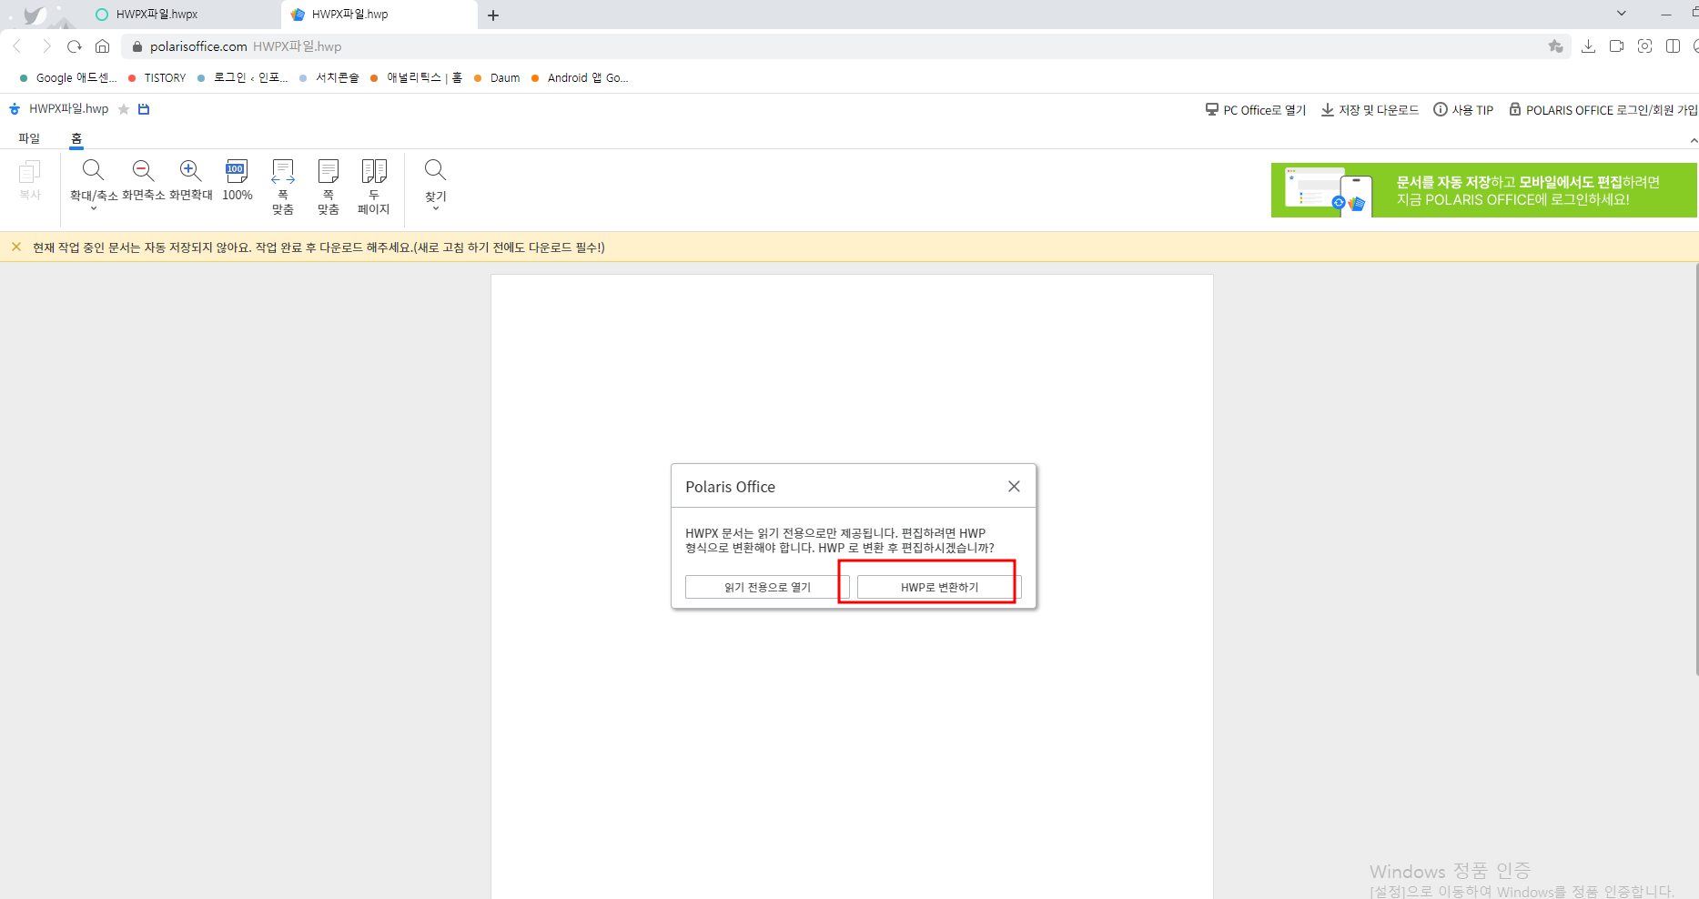Open TISTORY bookmark
The height and width of the screenshot is (899, 1699).
(x=157, y=78)
